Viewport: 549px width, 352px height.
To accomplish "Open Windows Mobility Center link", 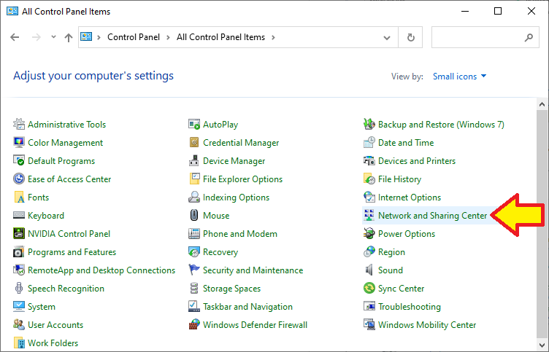I will (427, 325).
